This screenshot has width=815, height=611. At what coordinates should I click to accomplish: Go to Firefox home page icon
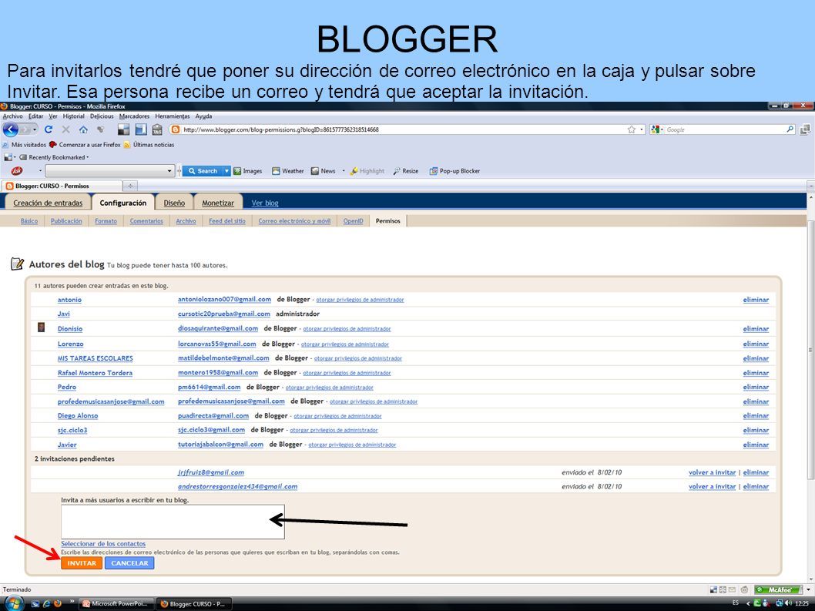click(x=83, y=129)
